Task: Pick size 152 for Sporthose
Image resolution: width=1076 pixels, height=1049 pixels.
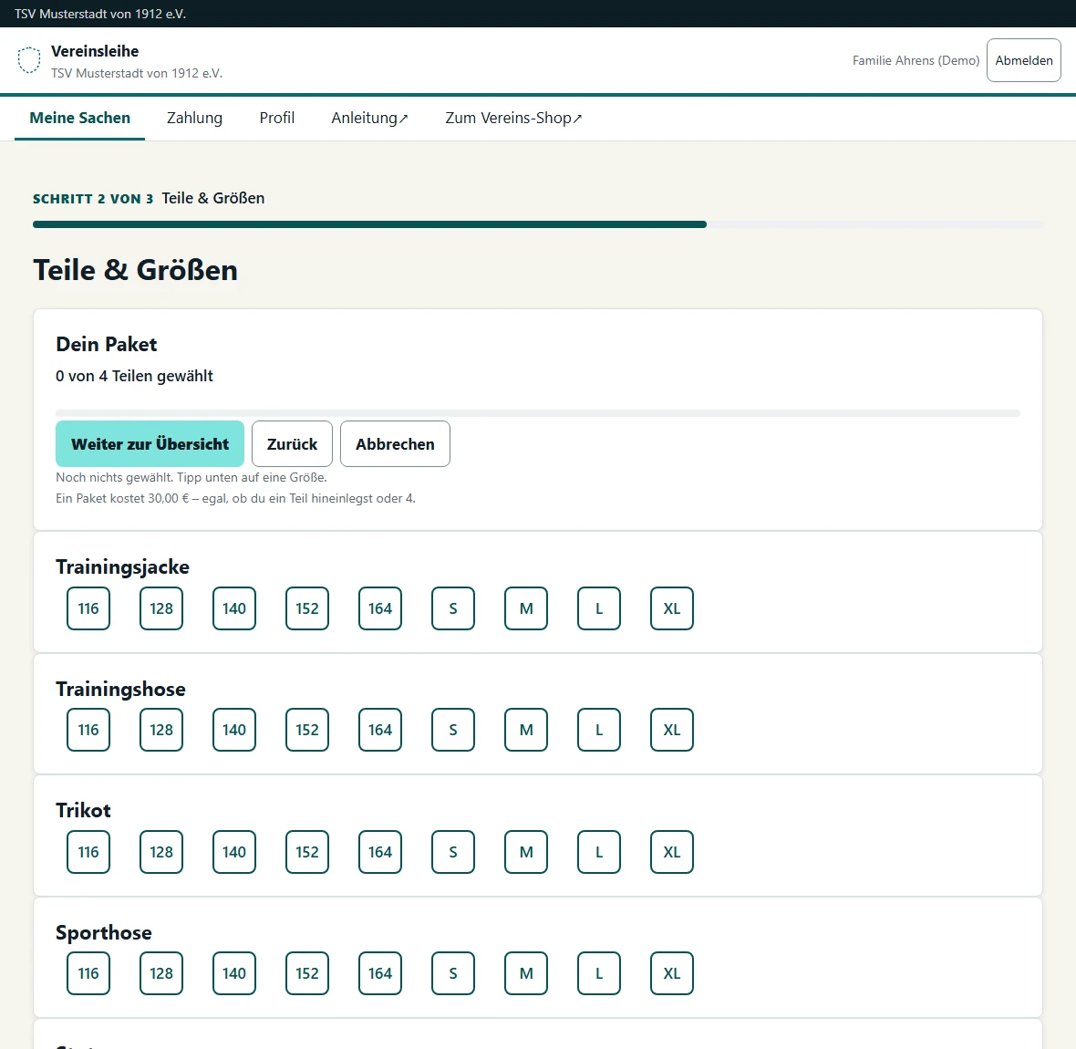Action: [307, 973]
